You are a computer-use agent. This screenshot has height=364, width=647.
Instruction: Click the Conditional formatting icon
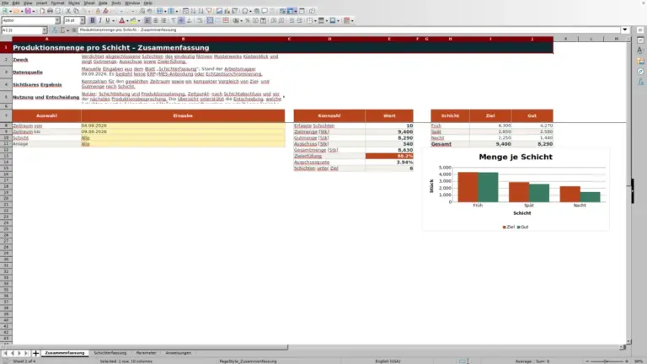[346, 20]
